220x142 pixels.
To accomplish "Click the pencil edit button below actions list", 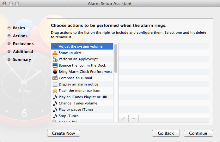I will coord(123,119).
